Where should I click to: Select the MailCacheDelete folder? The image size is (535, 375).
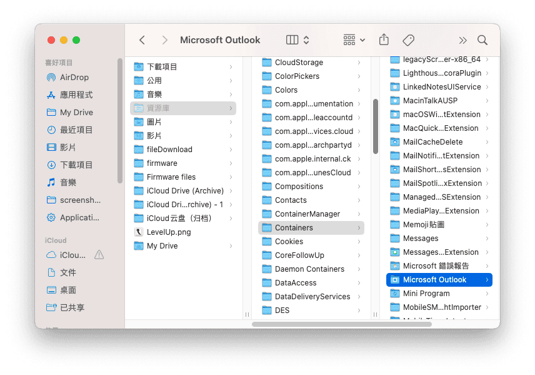439,142
